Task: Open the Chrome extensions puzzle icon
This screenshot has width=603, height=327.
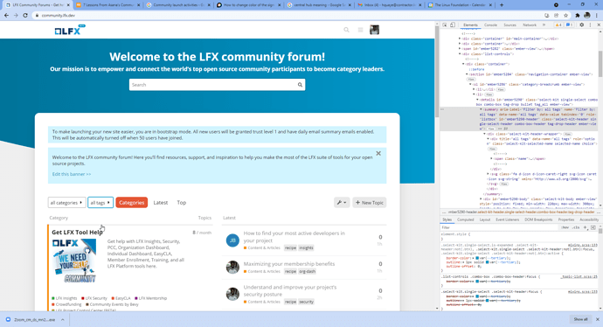Action: [578, 16]
